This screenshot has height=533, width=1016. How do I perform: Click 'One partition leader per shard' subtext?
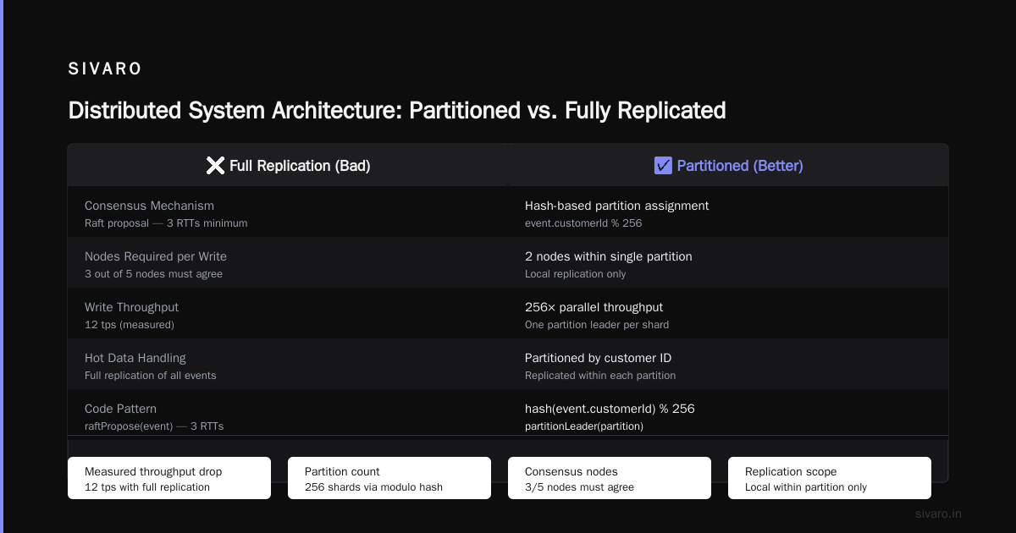coord(597,325)
